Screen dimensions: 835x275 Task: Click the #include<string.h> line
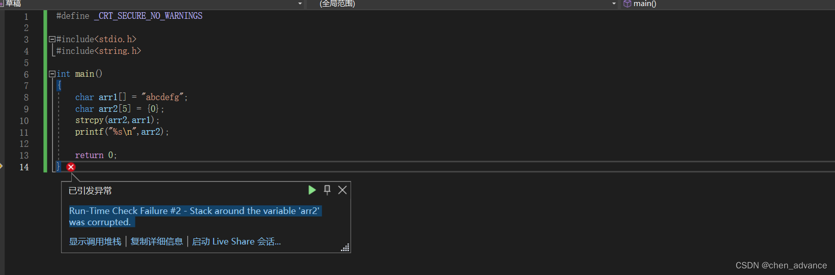[x=99, y=51]
